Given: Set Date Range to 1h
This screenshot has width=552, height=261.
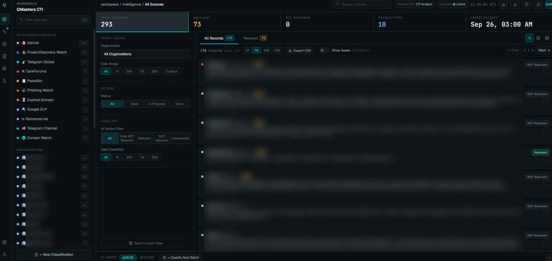Looking at the screenshot, I should [117, 71].
